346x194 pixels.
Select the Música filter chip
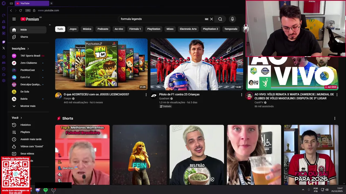[x=87, y=29]
